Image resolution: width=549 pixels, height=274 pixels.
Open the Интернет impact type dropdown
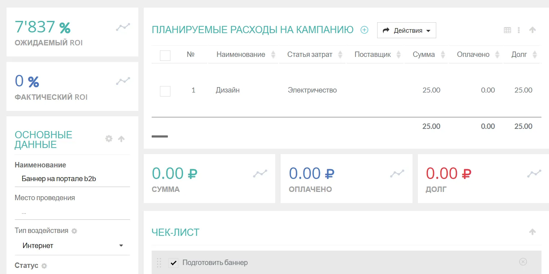(72, 246)
